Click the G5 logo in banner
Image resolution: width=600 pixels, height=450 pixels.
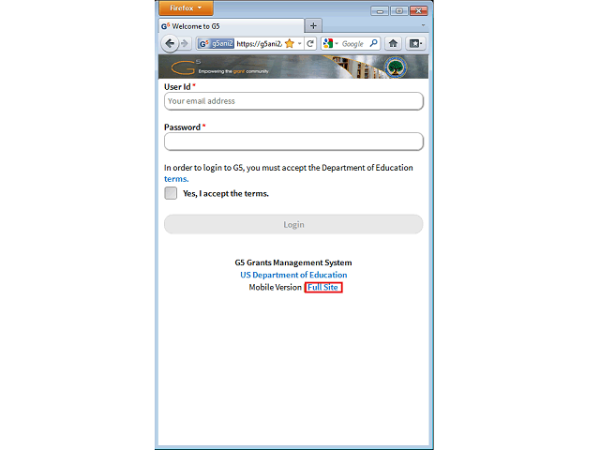click(186, 67)
